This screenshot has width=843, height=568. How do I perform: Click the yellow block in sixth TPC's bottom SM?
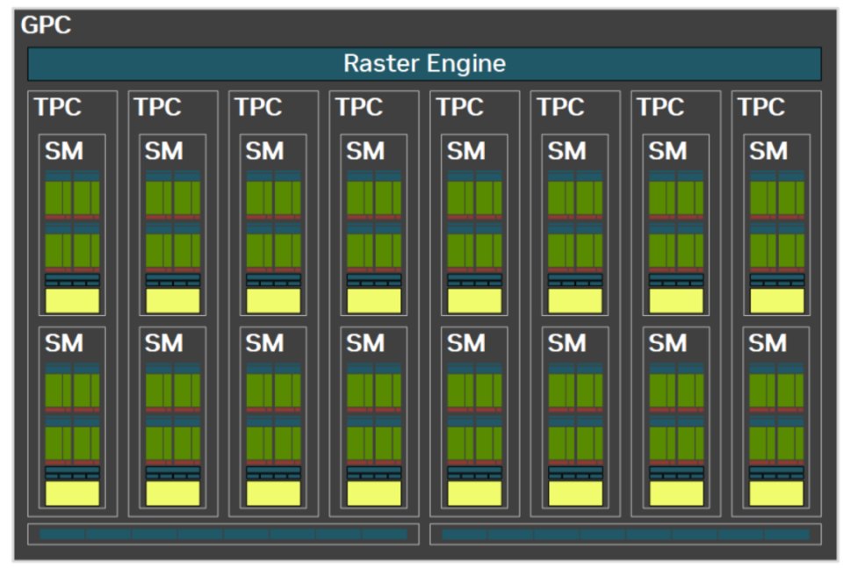[x=575, y=493]
